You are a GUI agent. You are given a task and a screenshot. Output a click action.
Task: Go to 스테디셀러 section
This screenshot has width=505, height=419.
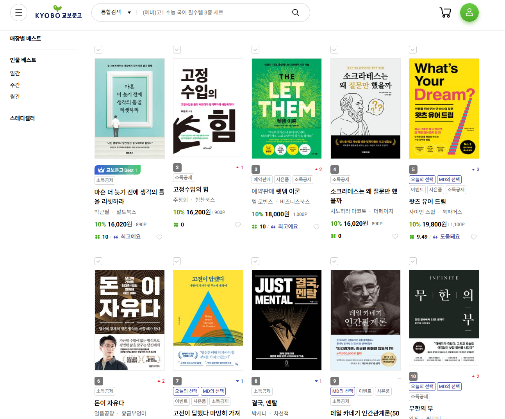point(22,118)
